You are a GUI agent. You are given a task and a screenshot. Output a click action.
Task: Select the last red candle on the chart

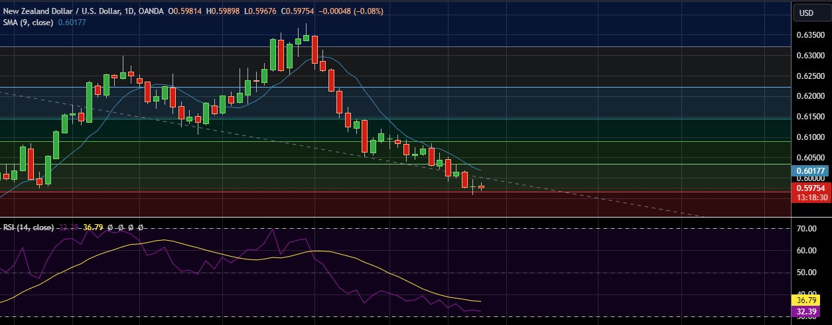pos(481,187)
